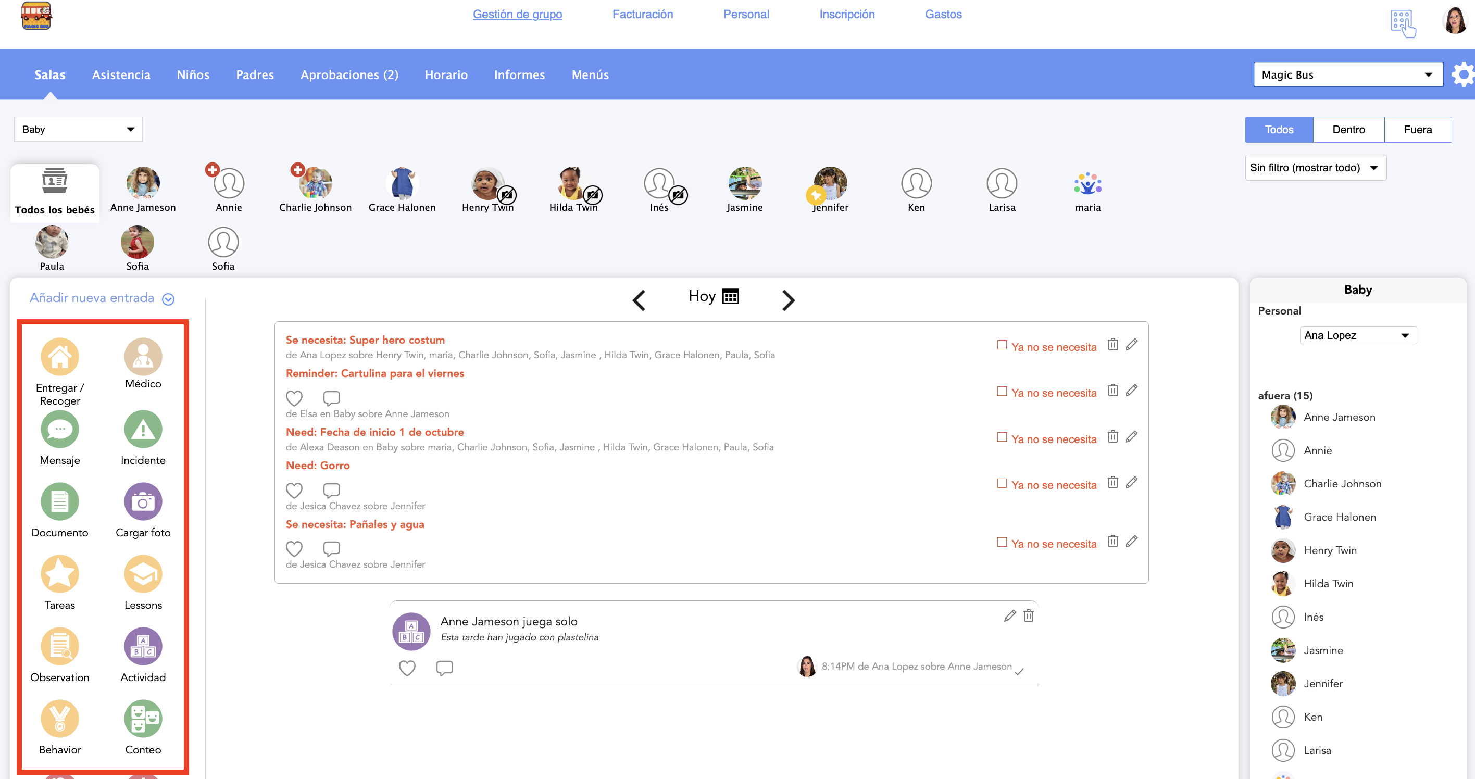Viewport: 1475px width, 779px height.
Task: Open the Baby room dropdown
Action: click(x=78, y=129)
